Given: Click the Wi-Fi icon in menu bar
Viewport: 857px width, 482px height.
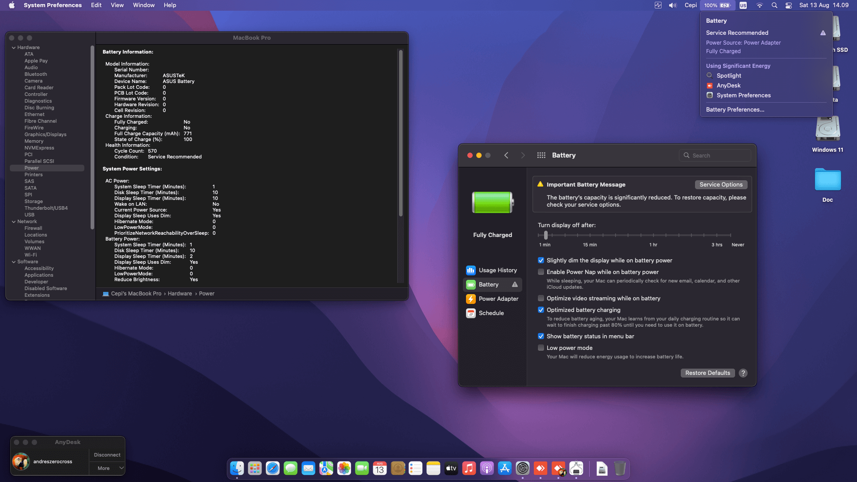Looking at the screenshot, I should [759, 5].
